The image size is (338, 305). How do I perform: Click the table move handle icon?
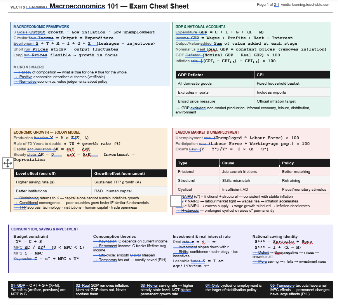[x=7, y=163]
